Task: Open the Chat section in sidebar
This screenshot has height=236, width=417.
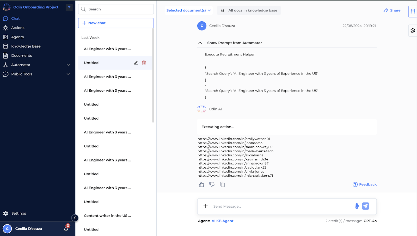Action: point(15,18)
